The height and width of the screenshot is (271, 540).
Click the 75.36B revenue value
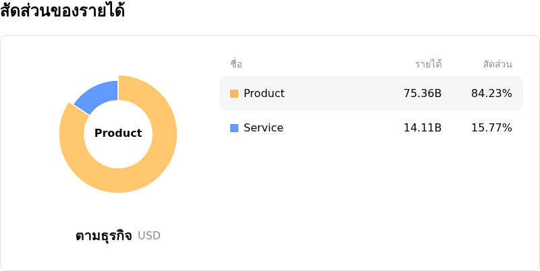click(423, 94)
